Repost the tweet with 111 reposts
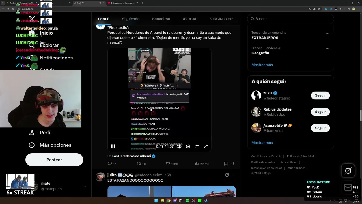The image size is (362, 204). 141,164
